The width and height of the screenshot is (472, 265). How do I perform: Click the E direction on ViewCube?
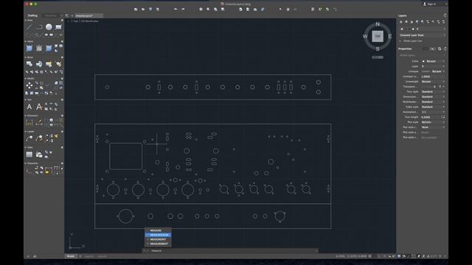tap(390, 37)
